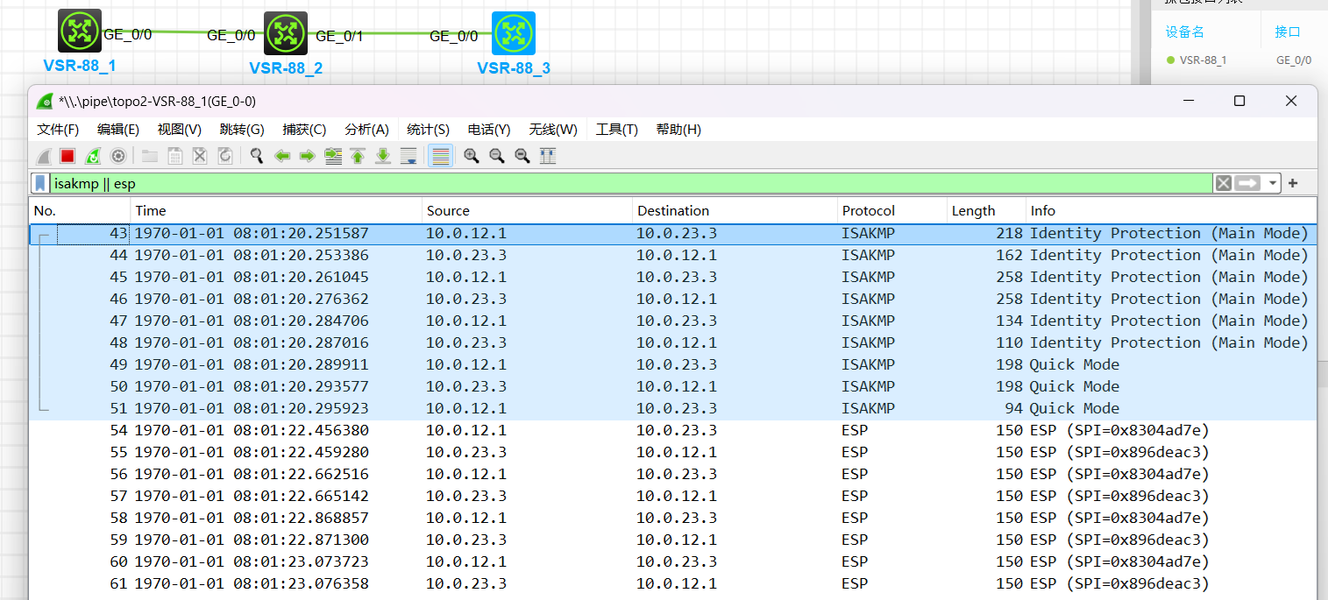Screen dimensions: 1328x600
Task: Sort packets by Protocol column header
Action: 869,211
